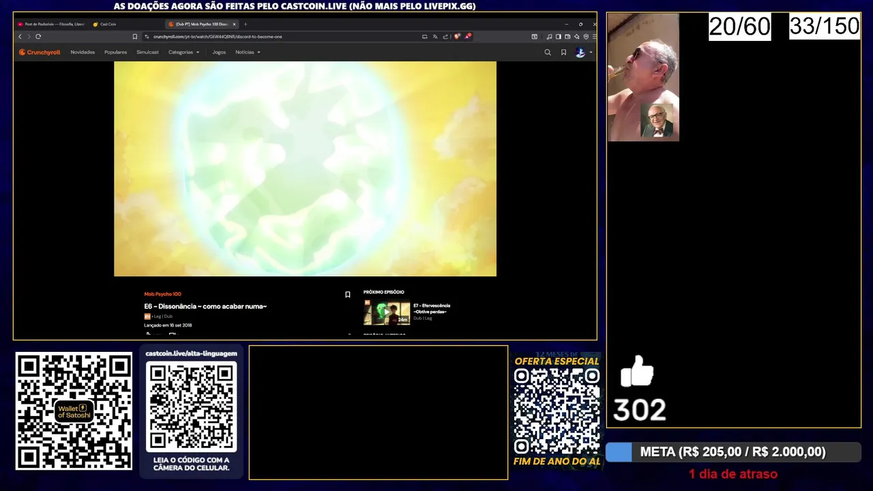Viewport: 873px width, 491px height.
Task: Click the E7 - Efervescência episode title
Action: [x=432, y=308]
